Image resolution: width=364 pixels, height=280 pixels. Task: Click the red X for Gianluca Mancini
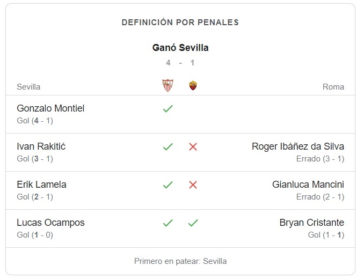point(193,185)
